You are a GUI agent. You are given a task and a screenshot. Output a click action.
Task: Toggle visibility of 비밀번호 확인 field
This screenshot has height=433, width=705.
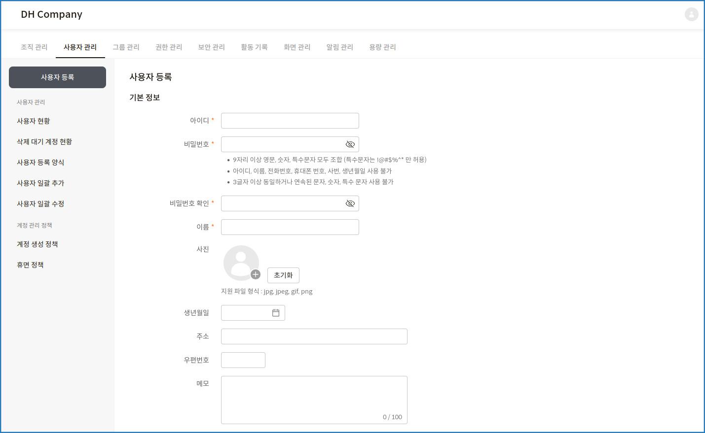pyautogui.click(x=350, y=203)
